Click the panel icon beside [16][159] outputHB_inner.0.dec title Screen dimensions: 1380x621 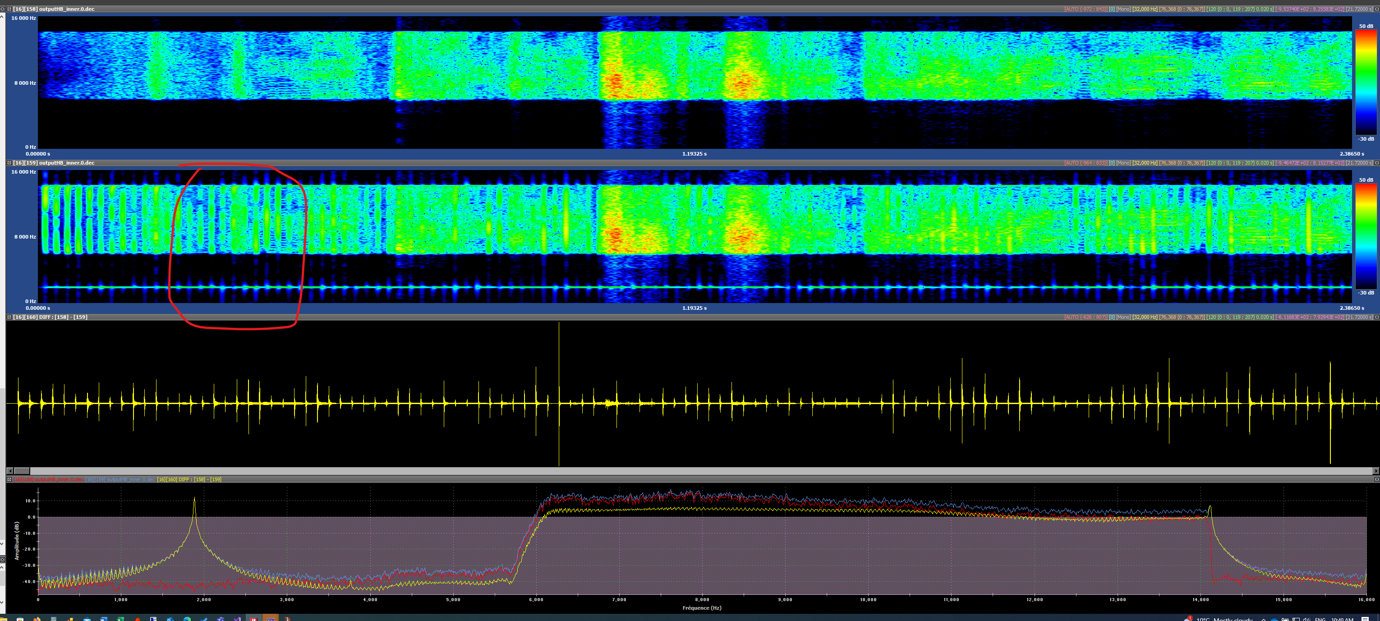click(9, 163)
